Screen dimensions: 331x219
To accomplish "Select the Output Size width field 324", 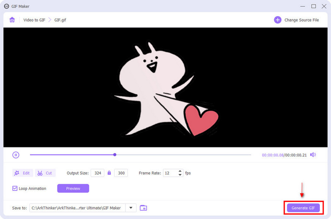I will click(98, 173).
